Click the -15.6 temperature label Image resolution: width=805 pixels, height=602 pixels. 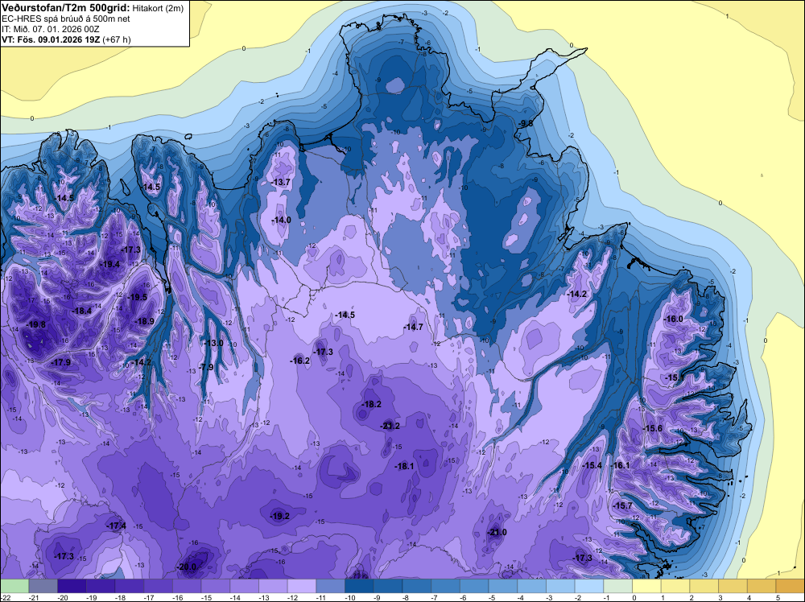coord(653,428)
